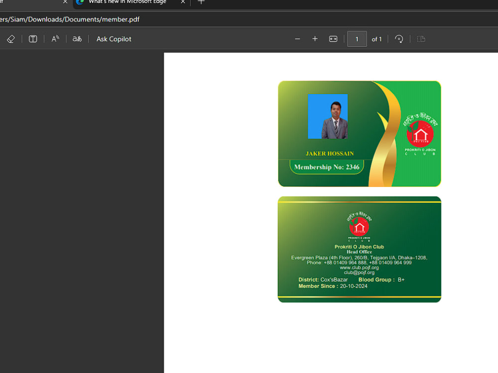Image resolution: width=498 pixels, height=373 pixels.
Task: Click the club logo on the back card
Action: (359, 226)
